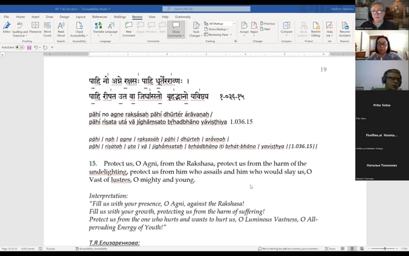
Task: Undo the last action
Action: coord(36,47)
